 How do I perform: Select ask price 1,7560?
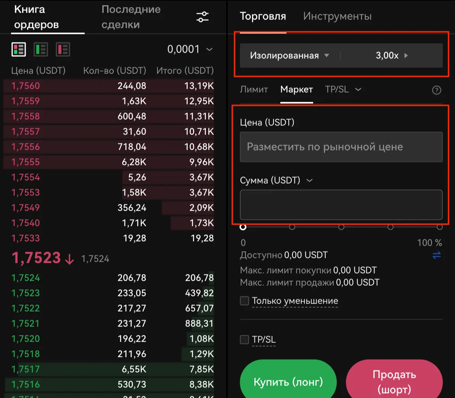(x=26, y=86)
